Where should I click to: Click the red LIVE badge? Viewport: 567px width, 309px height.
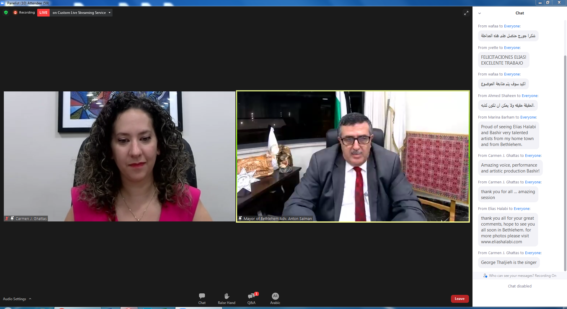point(43,13)
